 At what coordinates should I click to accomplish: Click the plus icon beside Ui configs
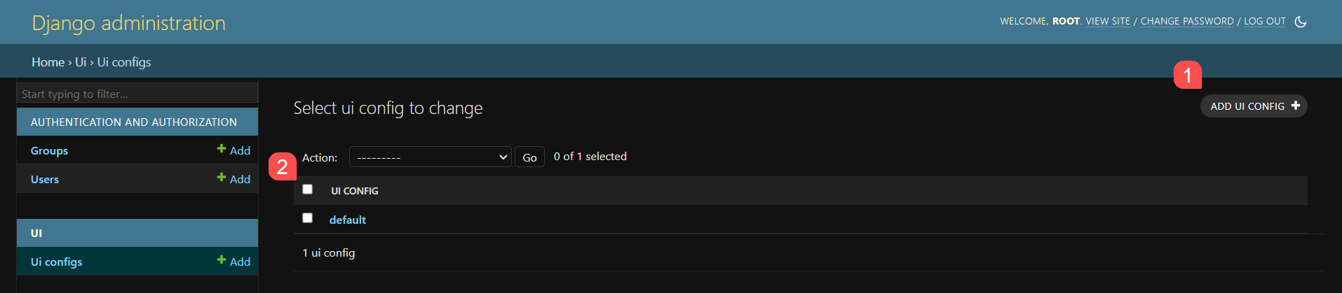222,260
